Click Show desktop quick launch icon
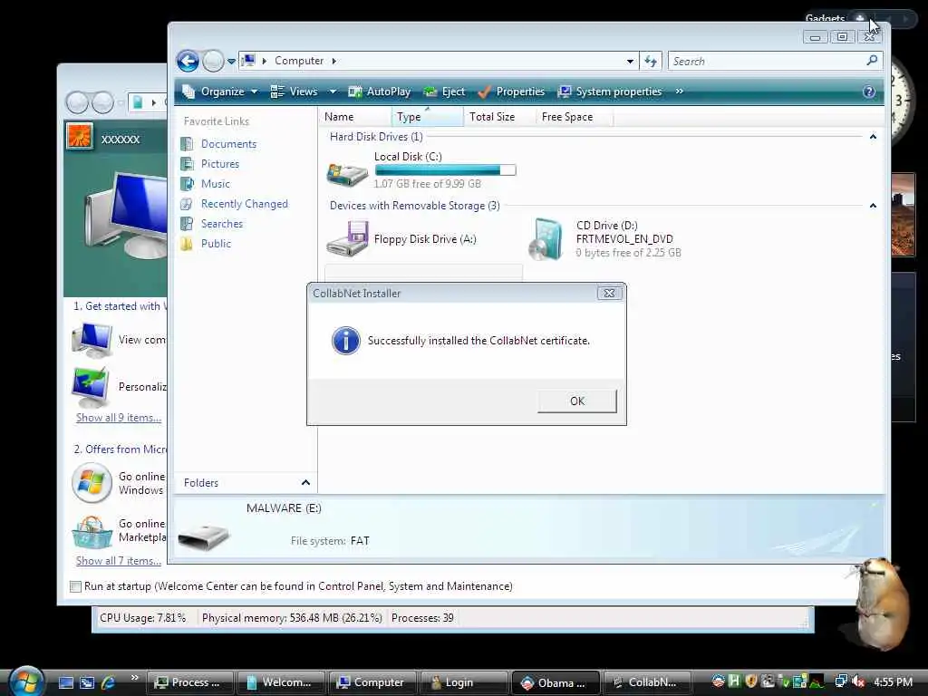The width and height of the screenshot is (928, 696). (x=65, y=682)
